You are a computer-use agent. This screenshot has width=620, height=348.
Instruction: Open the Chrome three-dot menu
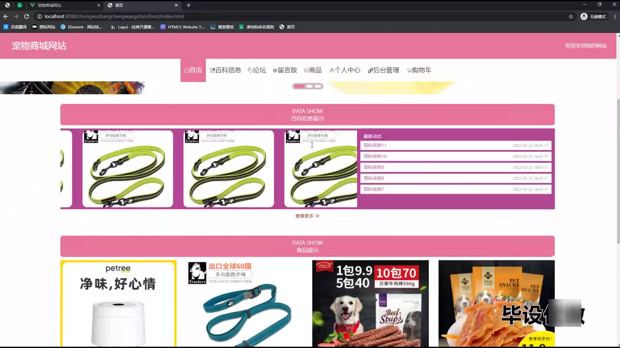615,16
